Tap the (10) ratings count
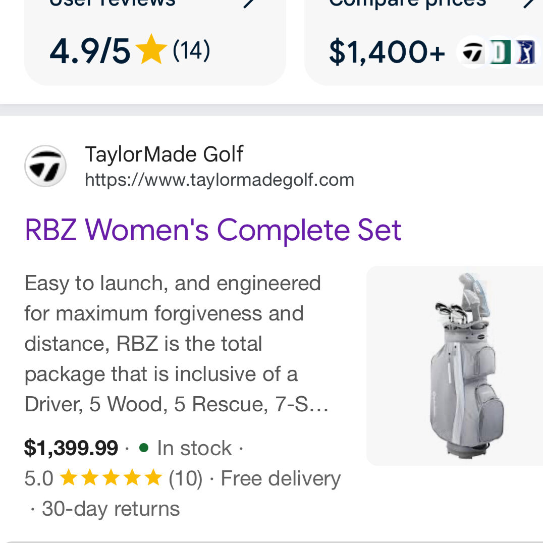This screenshot has height=543, width=543. pos(185,478)
